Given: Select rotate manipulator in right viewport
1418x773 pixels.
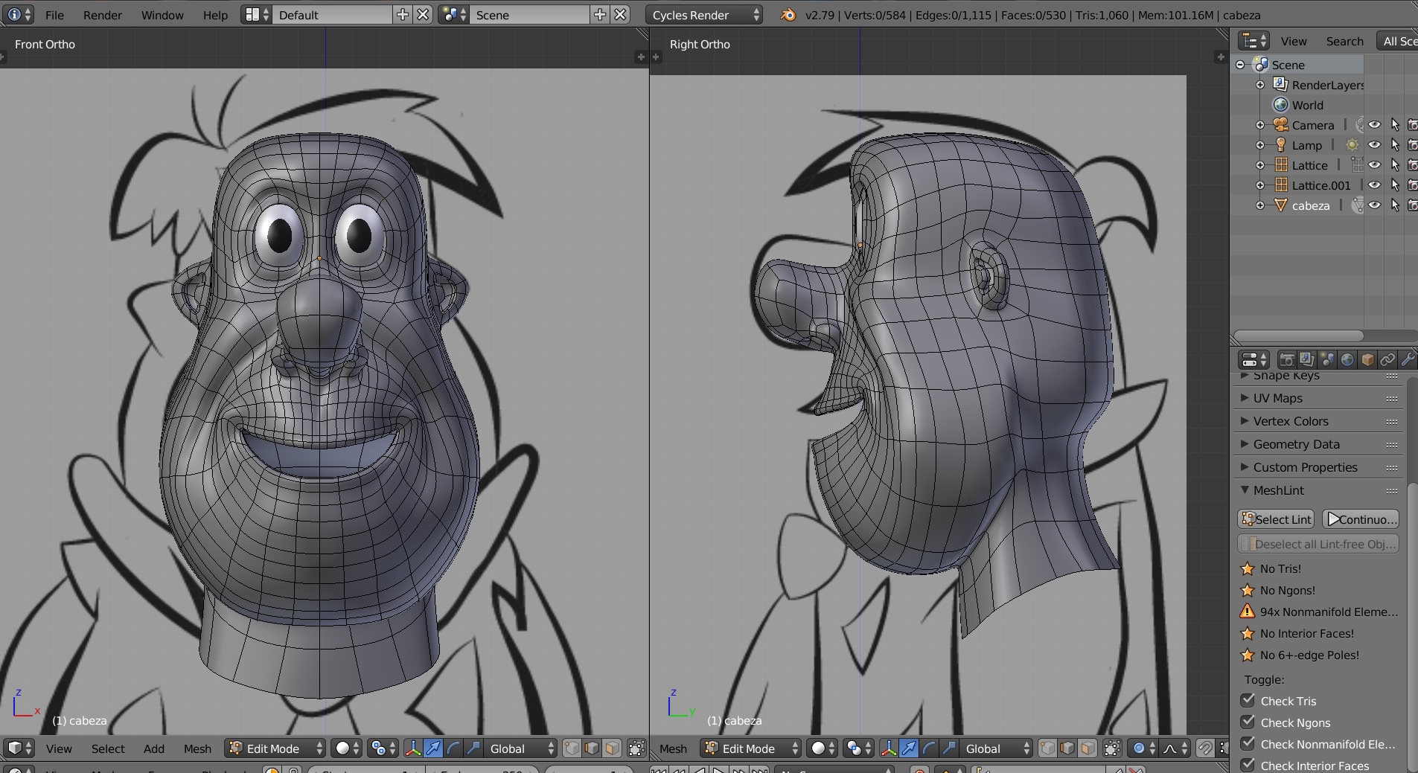Looking at the screenshot, I should pyautogui.click(x=928, y=748).
